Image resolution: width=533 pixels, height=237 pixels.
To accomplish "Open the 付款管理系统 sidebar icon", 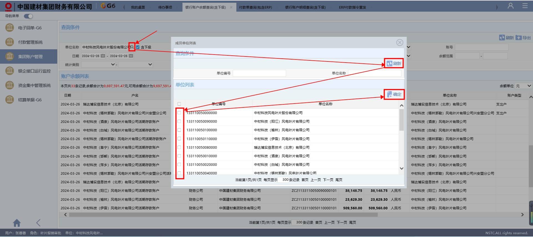I will click(x=9, y=42).
